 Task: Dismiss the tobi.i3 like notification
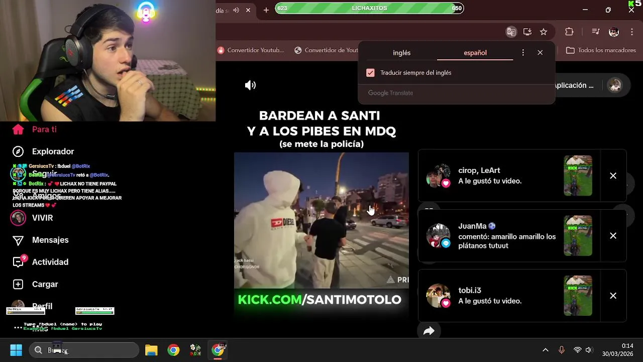[x=613, y=296]
